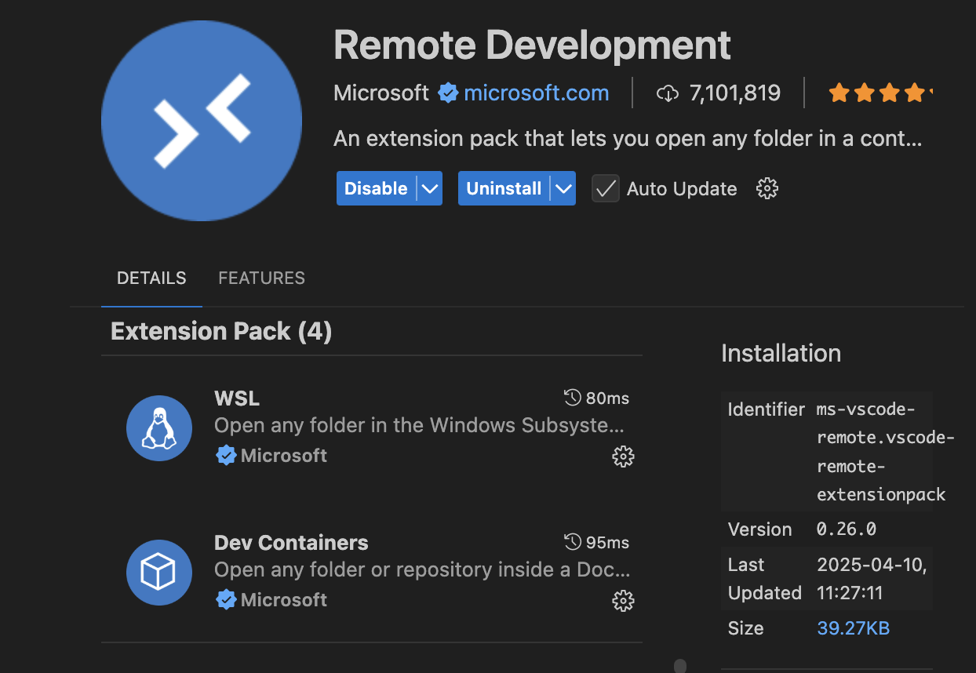Screen dimensions: 976x673
Task: Click the verified publisher badge next to Microsoft
Action: (448, 93)
